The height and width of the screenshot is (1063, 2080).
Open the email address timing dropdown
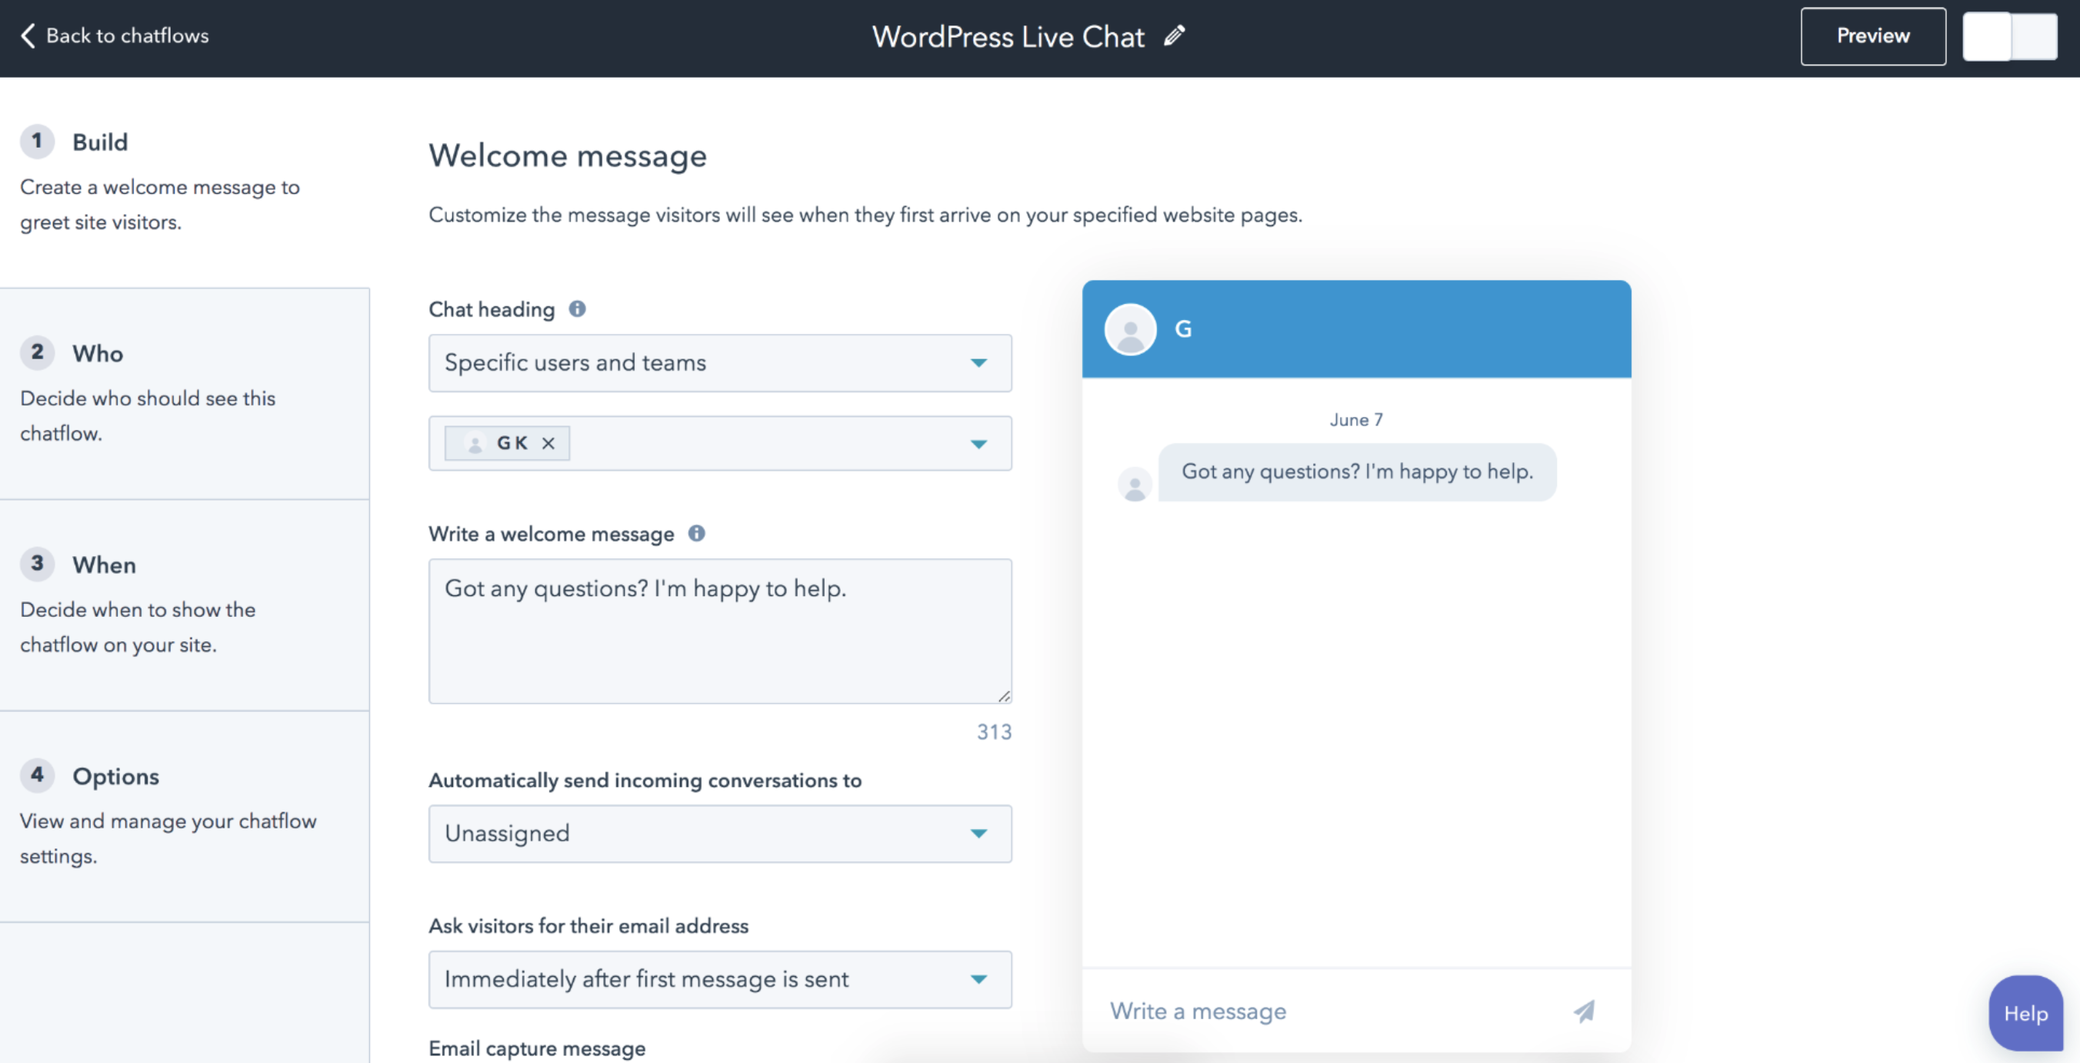(x=719, y=979)
